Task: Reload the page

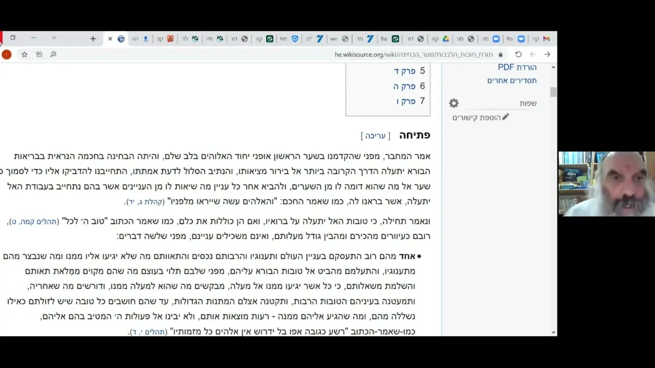Action: (518, 54)
